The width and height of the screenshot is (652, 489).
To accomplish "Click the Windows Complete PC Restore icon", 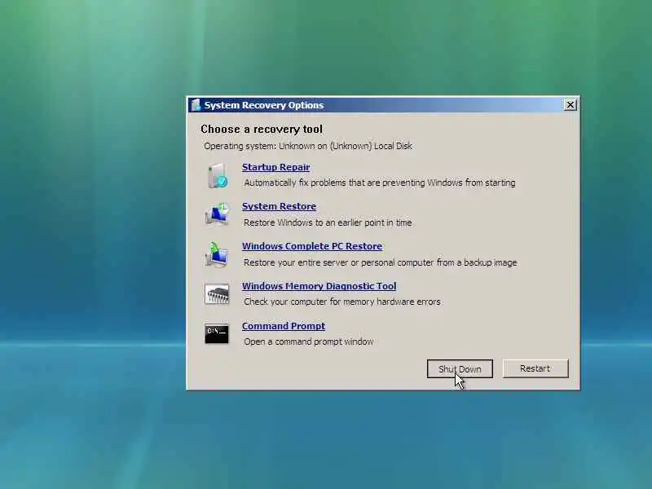I will [x=217, y=254].
